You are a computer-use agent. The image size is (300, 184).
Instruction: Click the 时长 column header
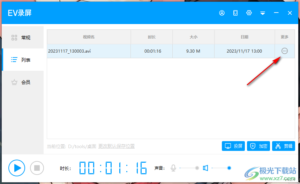click(x=151, y=37)
